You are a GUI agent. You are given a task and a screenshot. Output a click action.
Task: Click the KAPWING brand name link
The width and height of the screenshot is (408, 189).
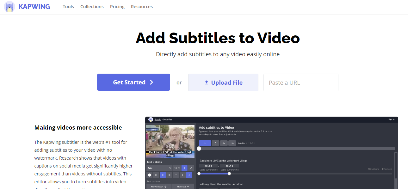click(x=34, y=7)
